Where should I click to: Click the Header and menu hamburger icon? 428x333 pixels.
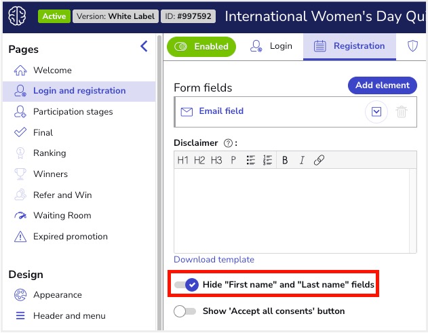click(x=20, y=315)
